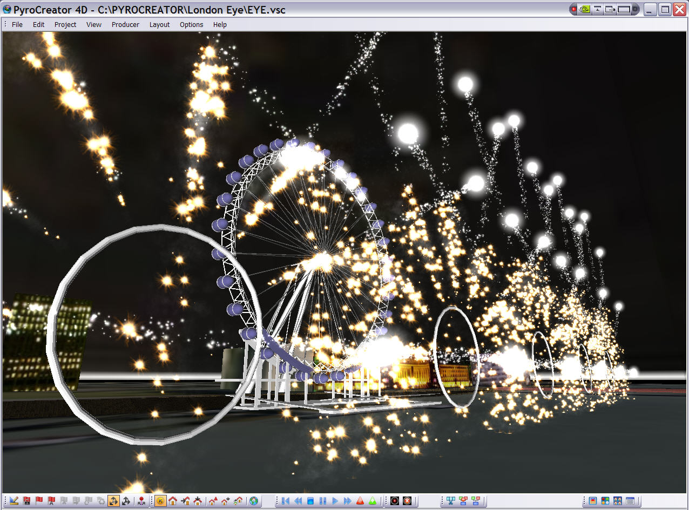
Task: Click the house with plus arrows icon
Action: click(225, 501)
